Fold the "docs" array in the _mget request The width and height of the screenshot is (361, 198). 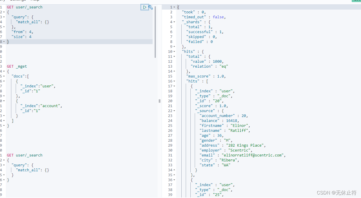coord(4,76)
